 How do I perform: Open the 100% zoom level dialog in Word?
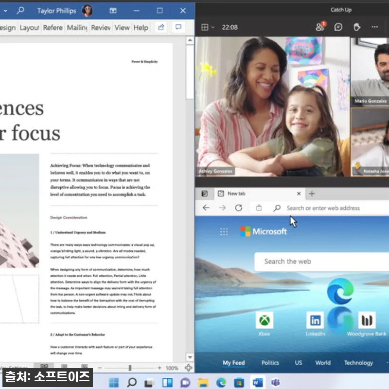pyautogui.click(x=172, y=368)
